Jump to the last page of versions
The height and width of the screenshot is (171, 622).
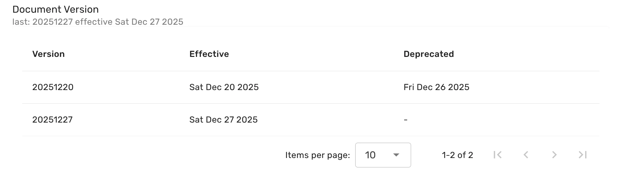(x=582, y=155)
